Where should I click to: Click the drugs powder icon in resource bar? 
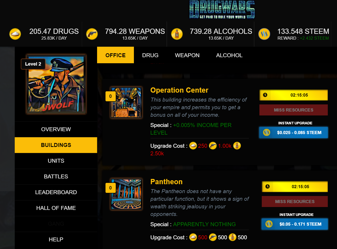click(x=15, y=34)
